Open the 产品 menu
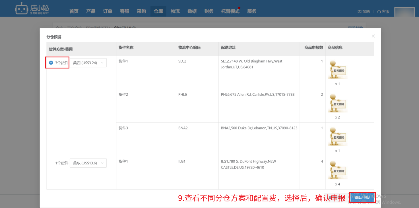The image size is (419, 208). 91,11
